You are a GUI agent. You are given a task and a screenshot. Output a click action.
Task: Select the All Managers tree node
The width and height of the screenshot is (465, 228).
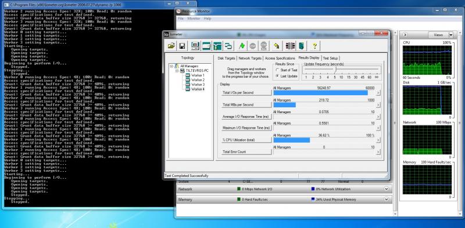189,66
